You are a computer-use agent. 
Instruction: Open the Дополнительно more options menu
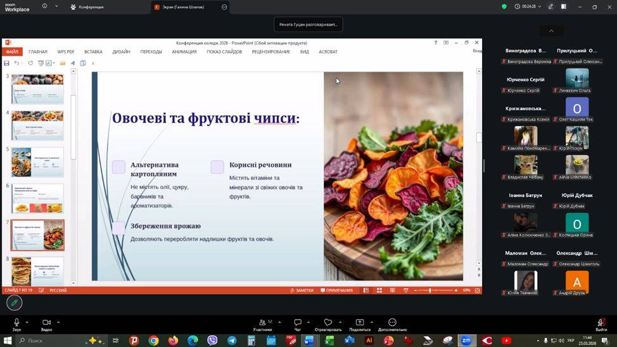point(392,323)
